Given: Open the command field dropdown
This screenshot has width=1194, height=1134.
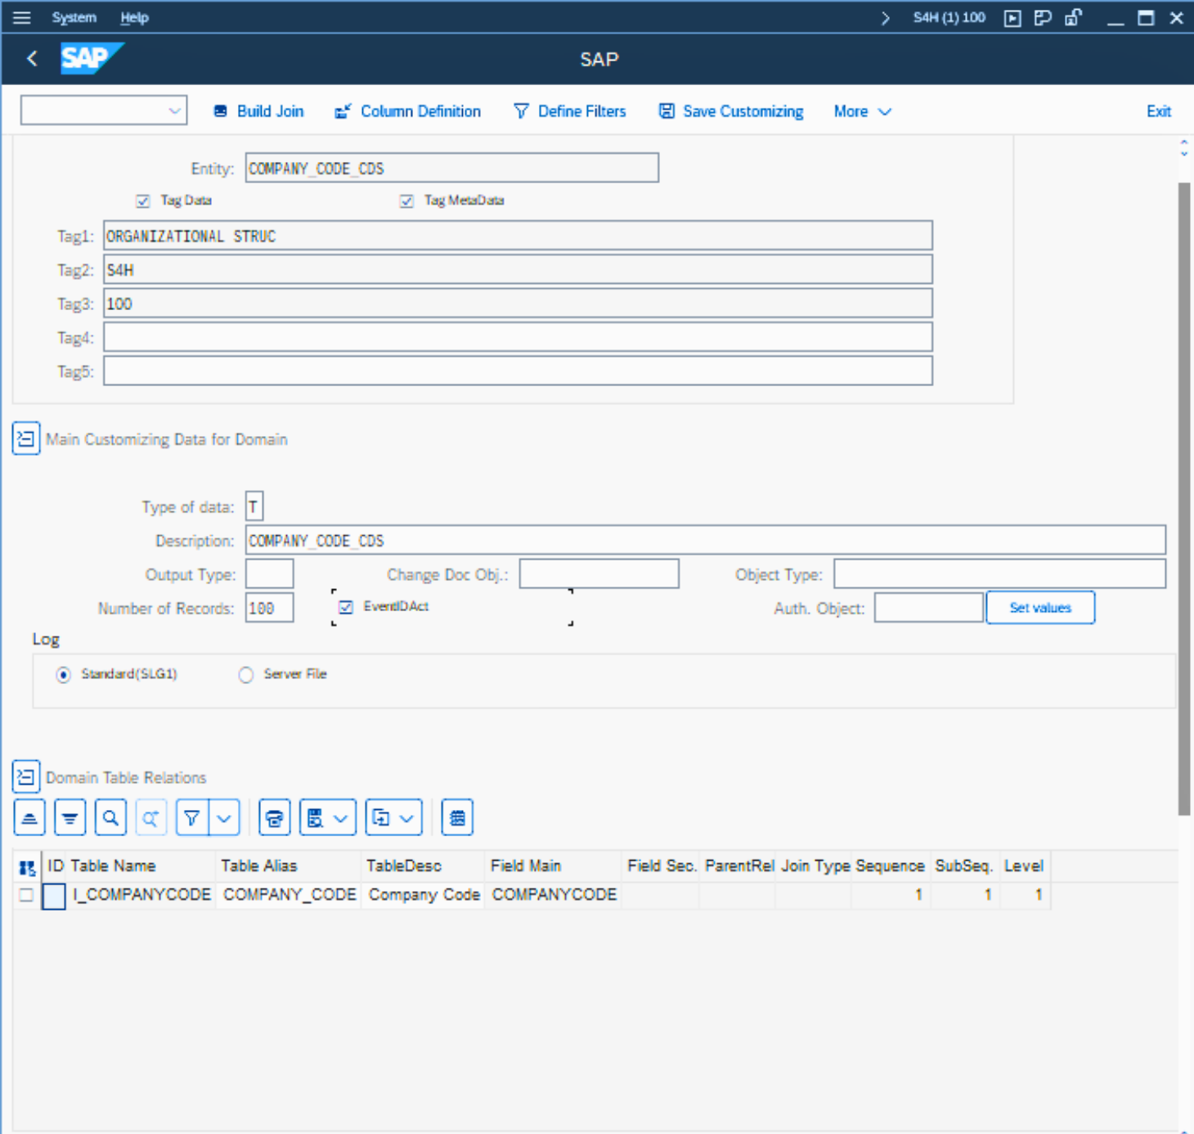Looking at the screenshot, I should 174,111.
